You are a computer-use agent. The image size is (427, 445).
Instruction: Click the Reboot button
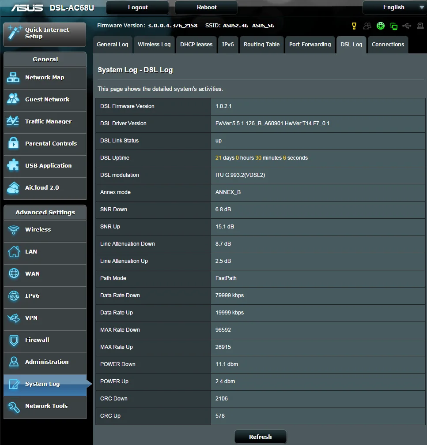pos(207,7)
